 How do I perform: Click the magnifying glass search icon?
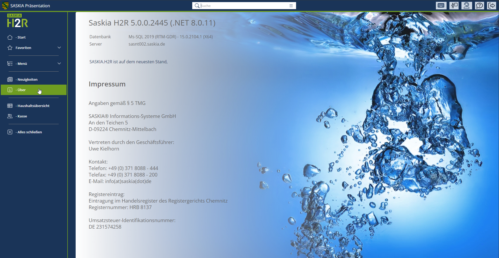[197, 6]
